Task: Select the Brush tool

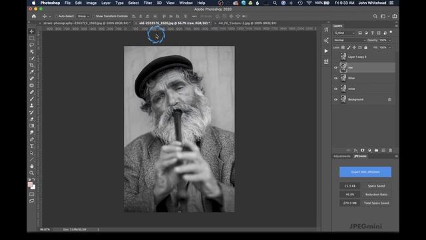Action: (x=32, y=99)
